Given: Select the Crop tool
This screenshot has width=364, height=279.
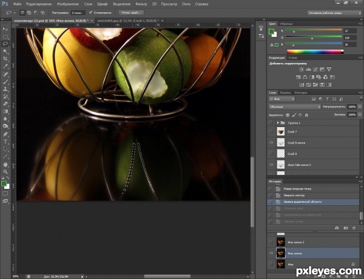Looking at the screenshot, I should point(5,59).
